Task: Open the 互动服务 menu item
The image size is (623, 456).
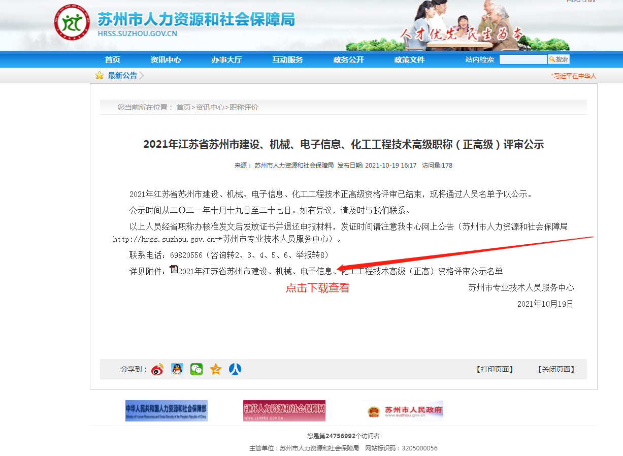Action: coord(287,59)
